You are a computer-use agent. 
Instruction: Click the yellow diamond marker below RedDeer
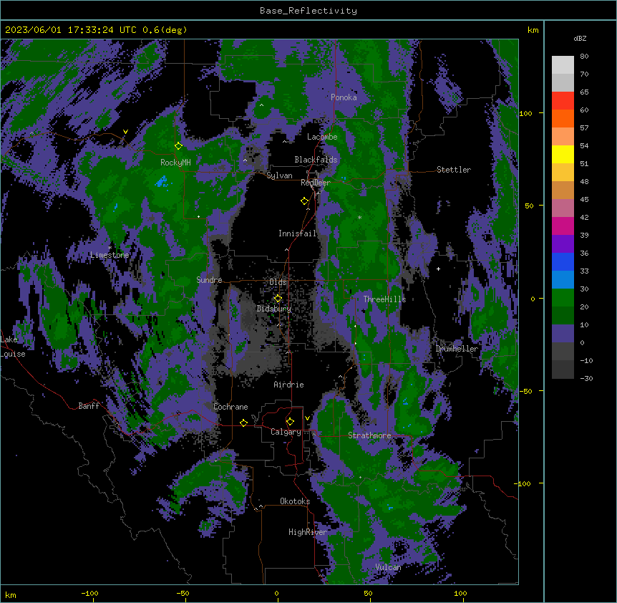point(305,201)
